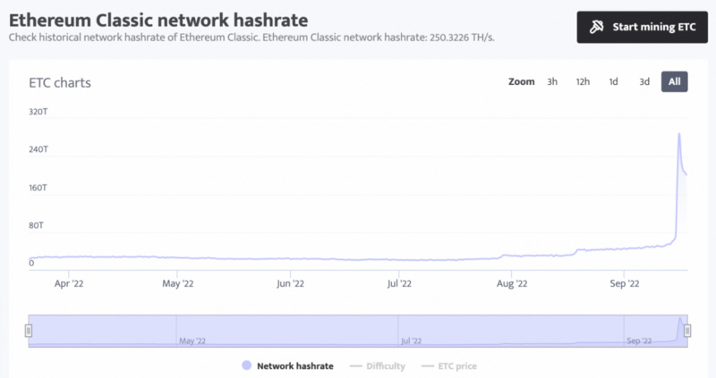The image size is (716, 378).
Task: Set chart zoom to 3h
Action: [552, 82]
